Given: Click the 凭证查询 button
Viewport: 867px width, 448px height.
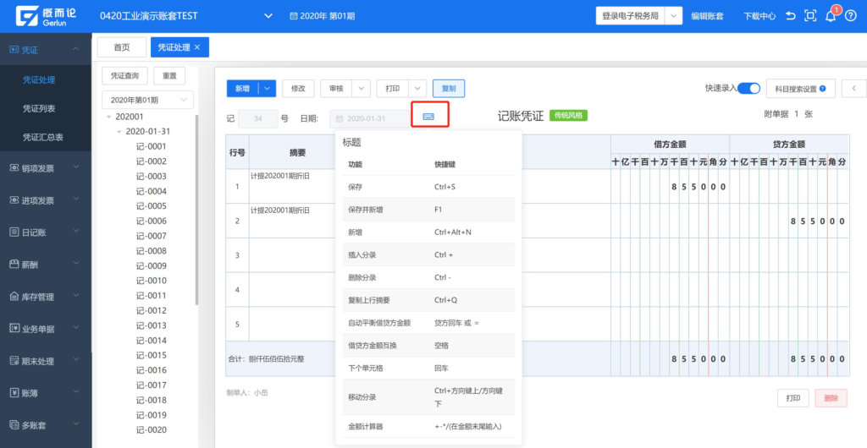Looking at the screenshot, I should [x=125, y=75].
